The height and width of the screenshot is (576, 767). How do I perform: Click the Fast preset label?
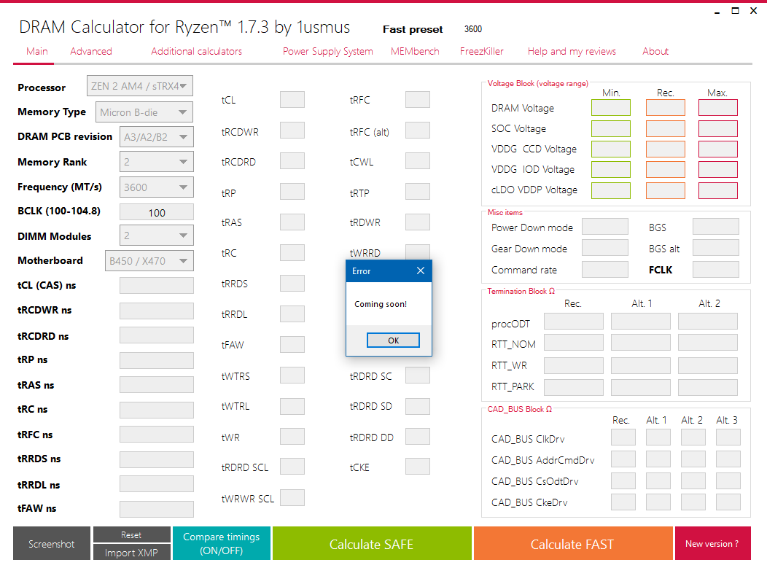click(x=413, y=29)
